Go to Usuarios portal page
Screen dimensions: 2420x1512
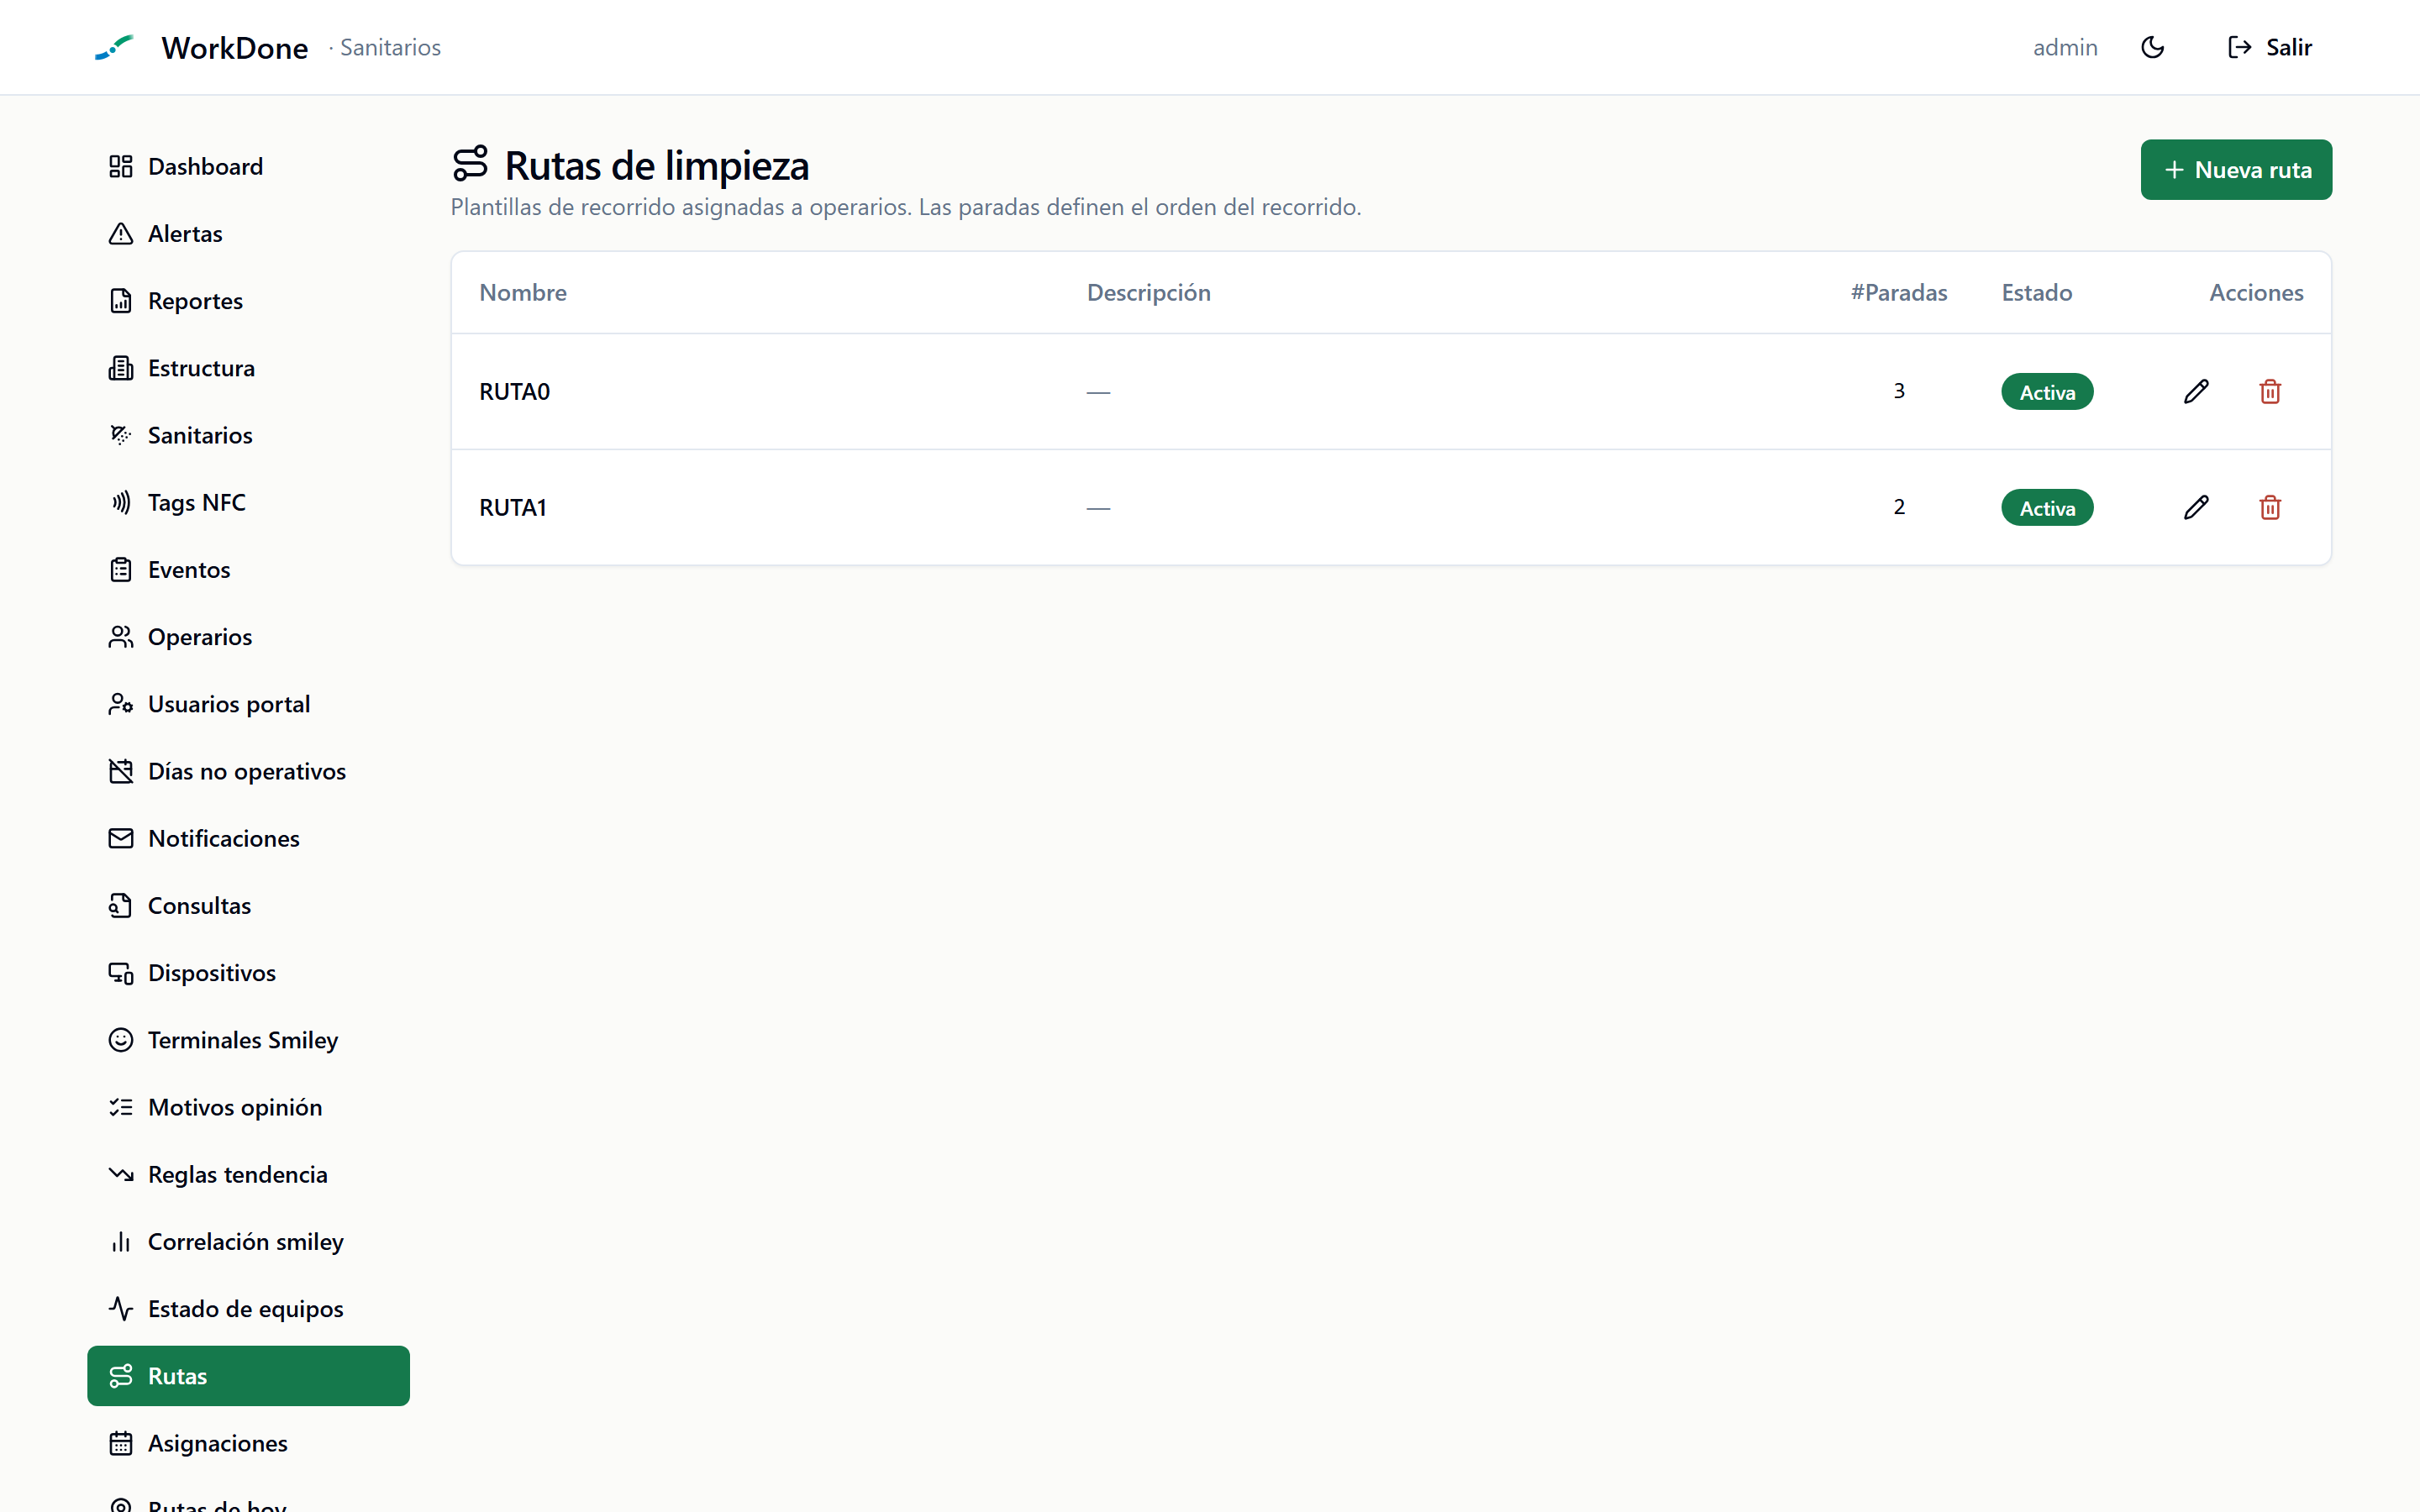(x=248, y=704)
